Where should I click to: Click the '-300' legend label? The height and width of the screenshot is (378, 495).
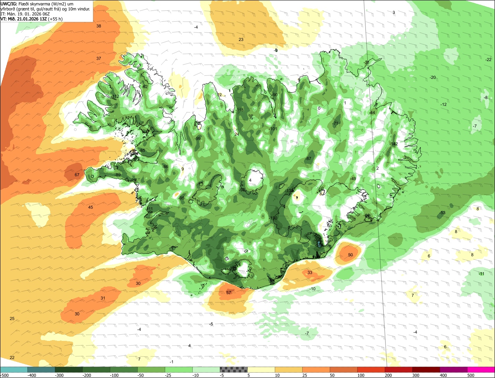coord(60,375)
